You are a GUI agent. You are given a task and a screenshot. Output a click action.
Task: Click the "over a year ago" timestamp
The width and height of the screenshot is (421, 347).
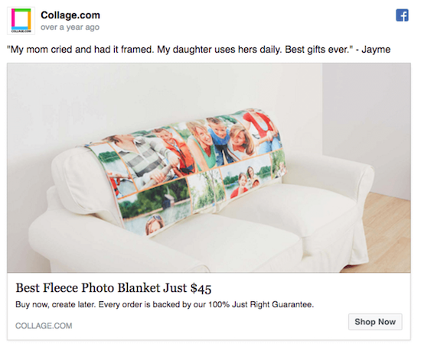click(x=70, y=28)
